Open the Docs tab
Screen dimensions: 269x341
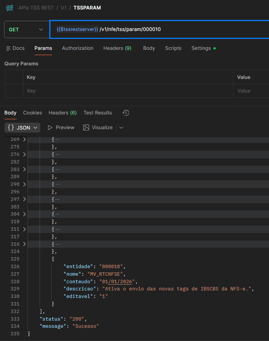point(15,48)
